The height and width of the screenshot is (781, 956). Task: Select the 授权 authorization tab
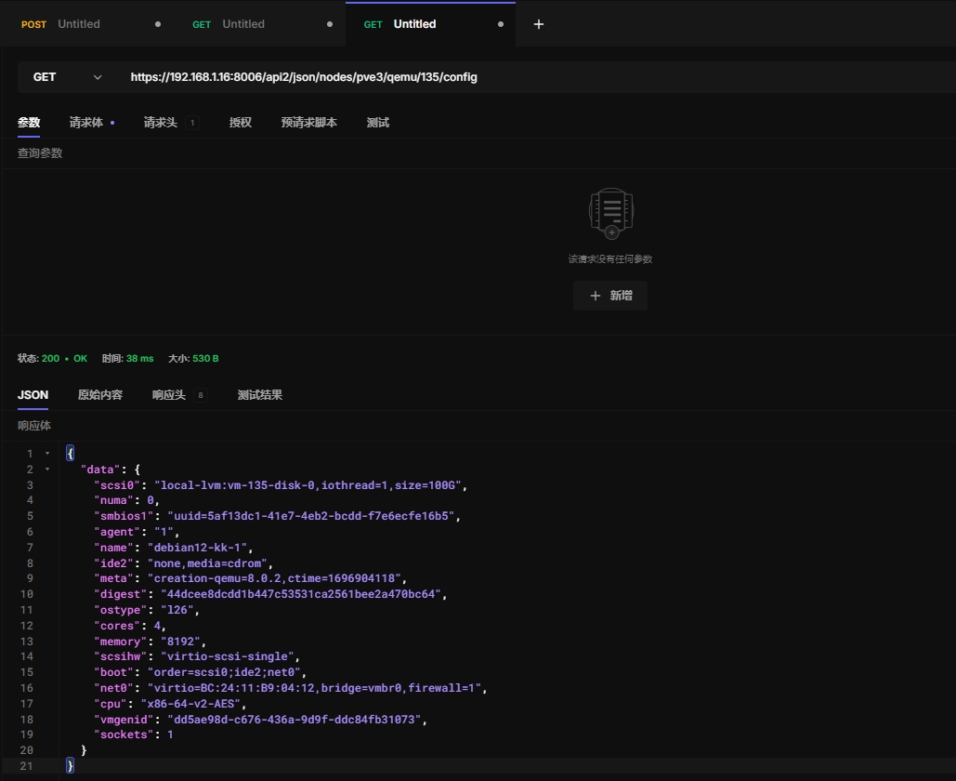click(x=241, y=123)
